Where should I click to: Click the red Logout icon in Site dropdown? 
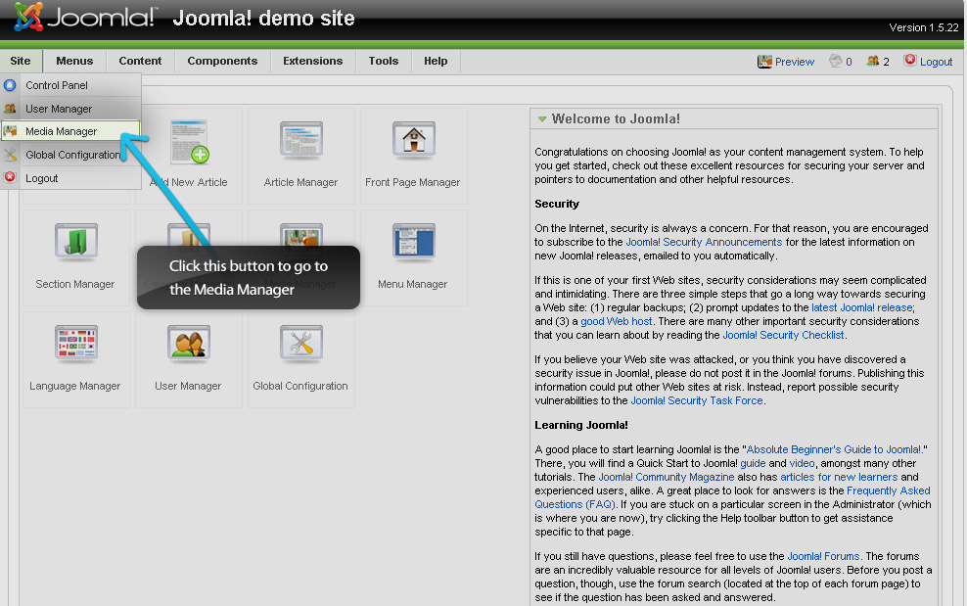pos(10,177)
